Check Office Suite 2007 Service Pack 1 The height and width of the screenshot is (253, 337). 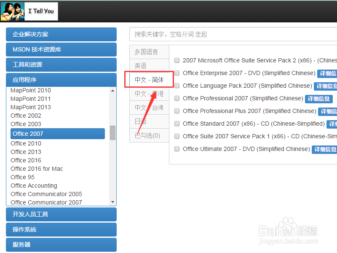click(177, 136)
